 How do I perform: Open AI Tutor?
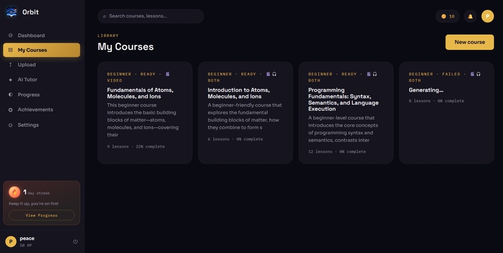[42, 80]
